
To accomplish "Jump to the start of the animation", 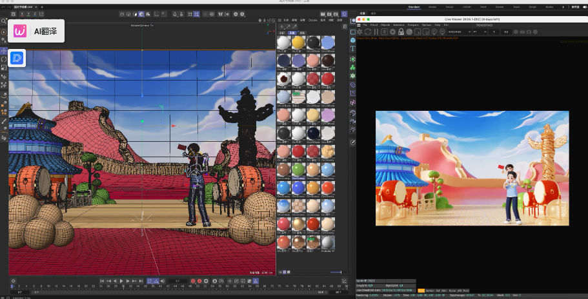I will tap(103, 281).
